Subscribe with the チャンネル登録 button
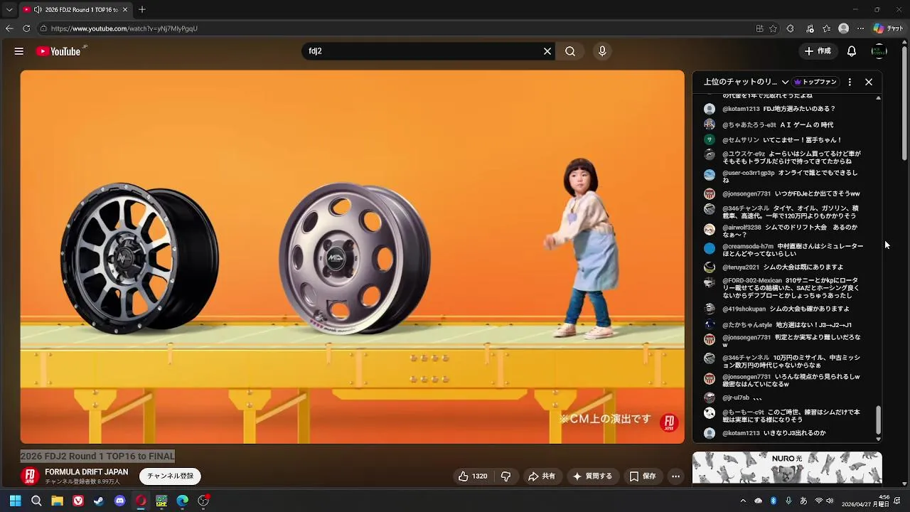The image size is (910, 512). click(x=170, y=476)
